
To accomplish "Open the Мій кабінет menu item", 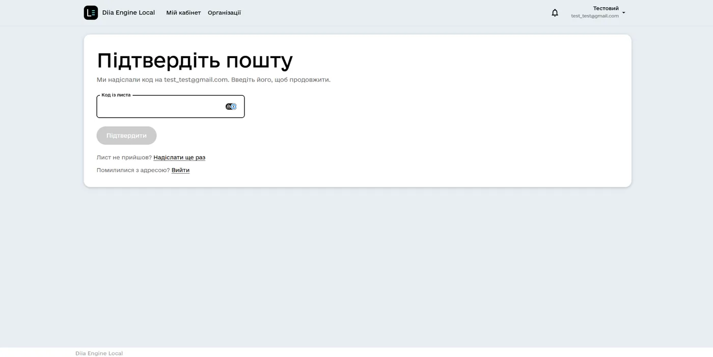I will tap(183, 13).
